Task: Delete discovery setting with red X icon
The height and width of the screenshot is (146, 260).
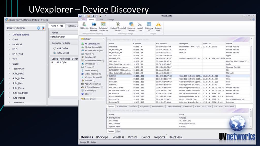Action: pos(43,28)
